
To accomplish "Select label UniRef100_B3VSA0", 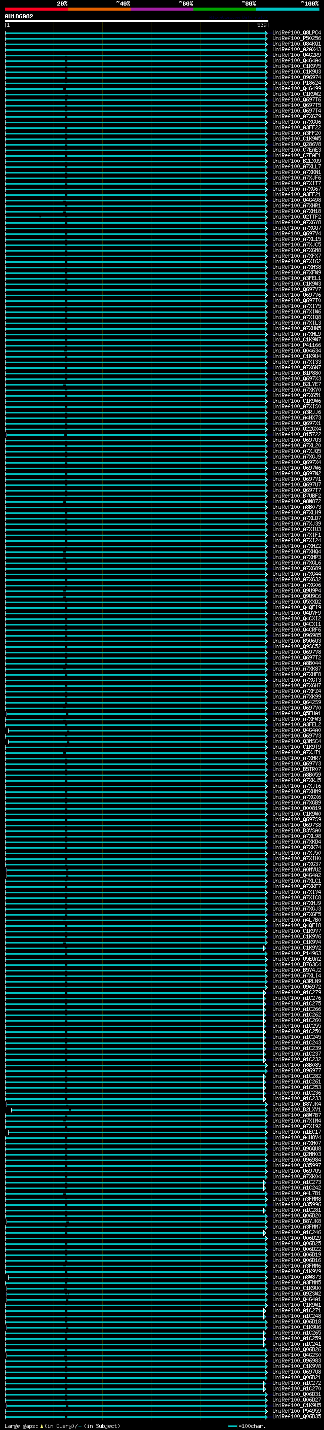I will pyautogui.click(x=296, y=830).
